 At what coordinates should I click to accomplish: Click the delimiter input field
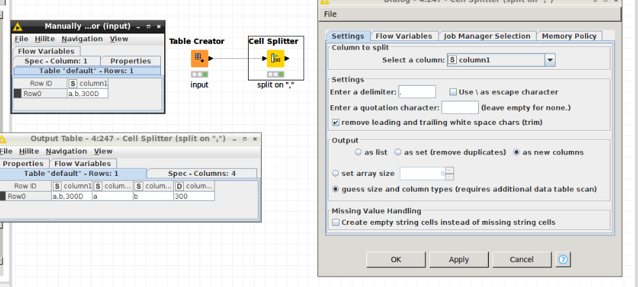point(417,92)
